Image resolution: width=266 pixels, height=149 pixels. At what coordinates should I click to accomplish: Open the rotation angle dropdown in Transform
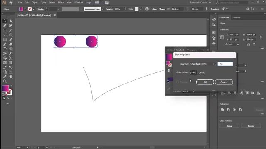(238, 45)
